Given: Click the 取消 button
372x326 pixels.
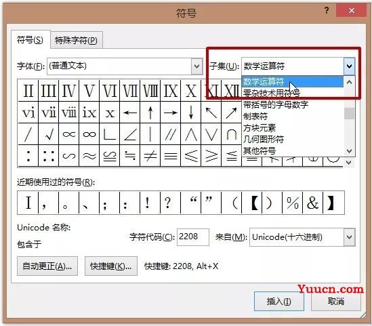Looking at the screenshot, I should tap(335, 302).
